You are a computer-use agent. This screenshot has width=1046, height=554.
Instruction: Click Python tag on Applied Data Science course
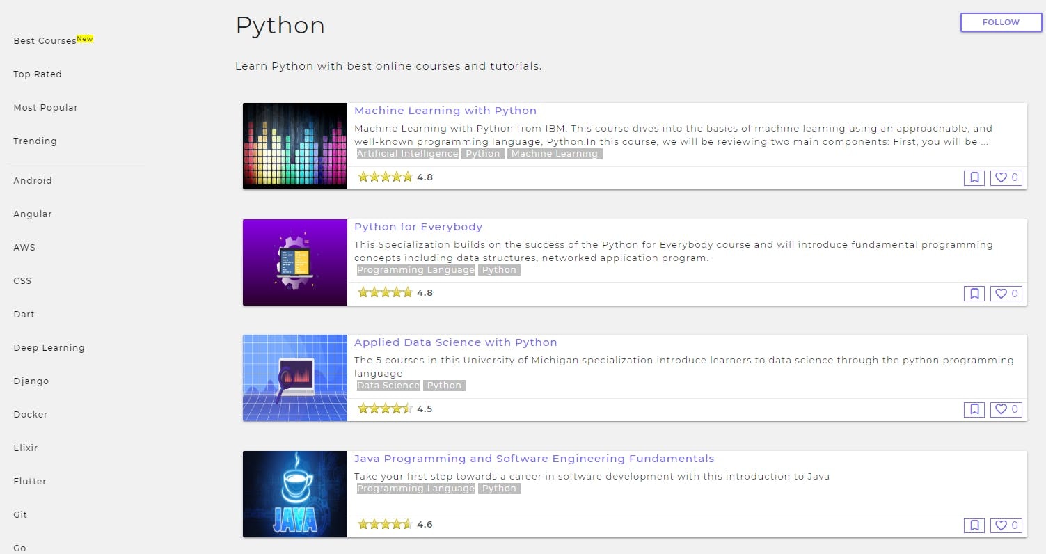pos(445,386)
